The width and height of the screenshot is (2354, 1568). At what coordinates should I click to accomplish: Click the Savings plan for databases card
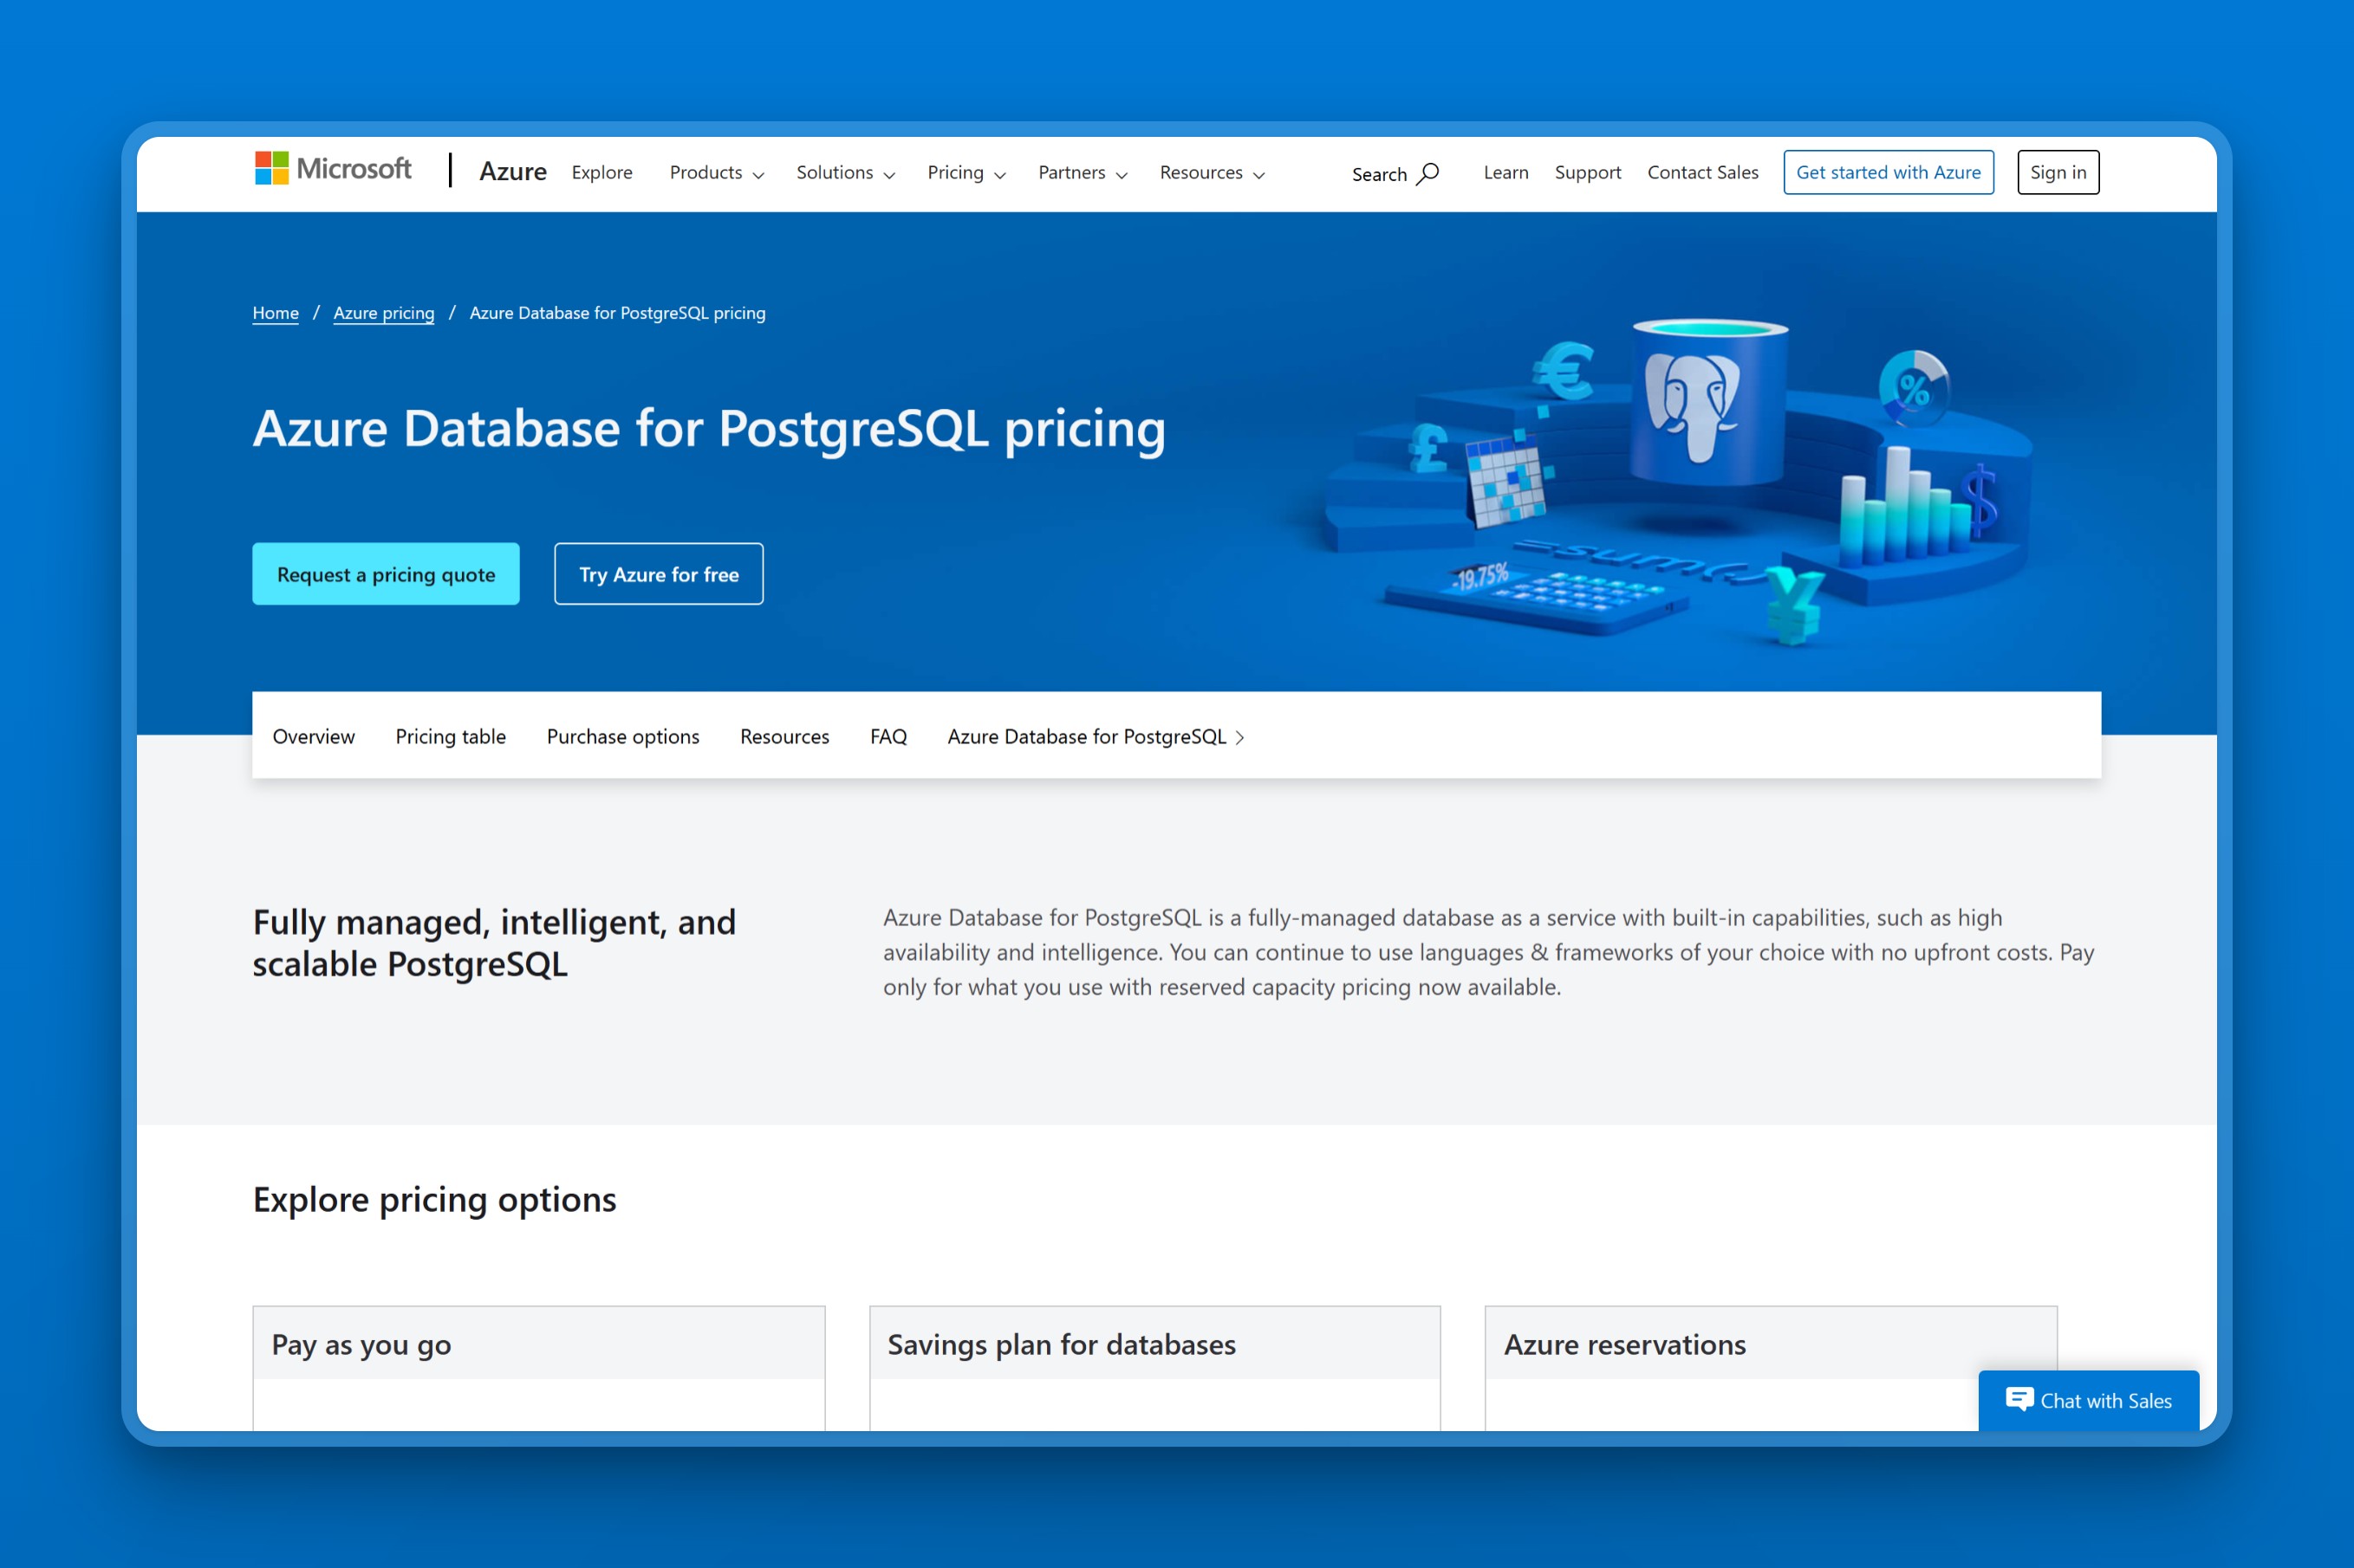pyautogui.click(x=1154, y=1368)
